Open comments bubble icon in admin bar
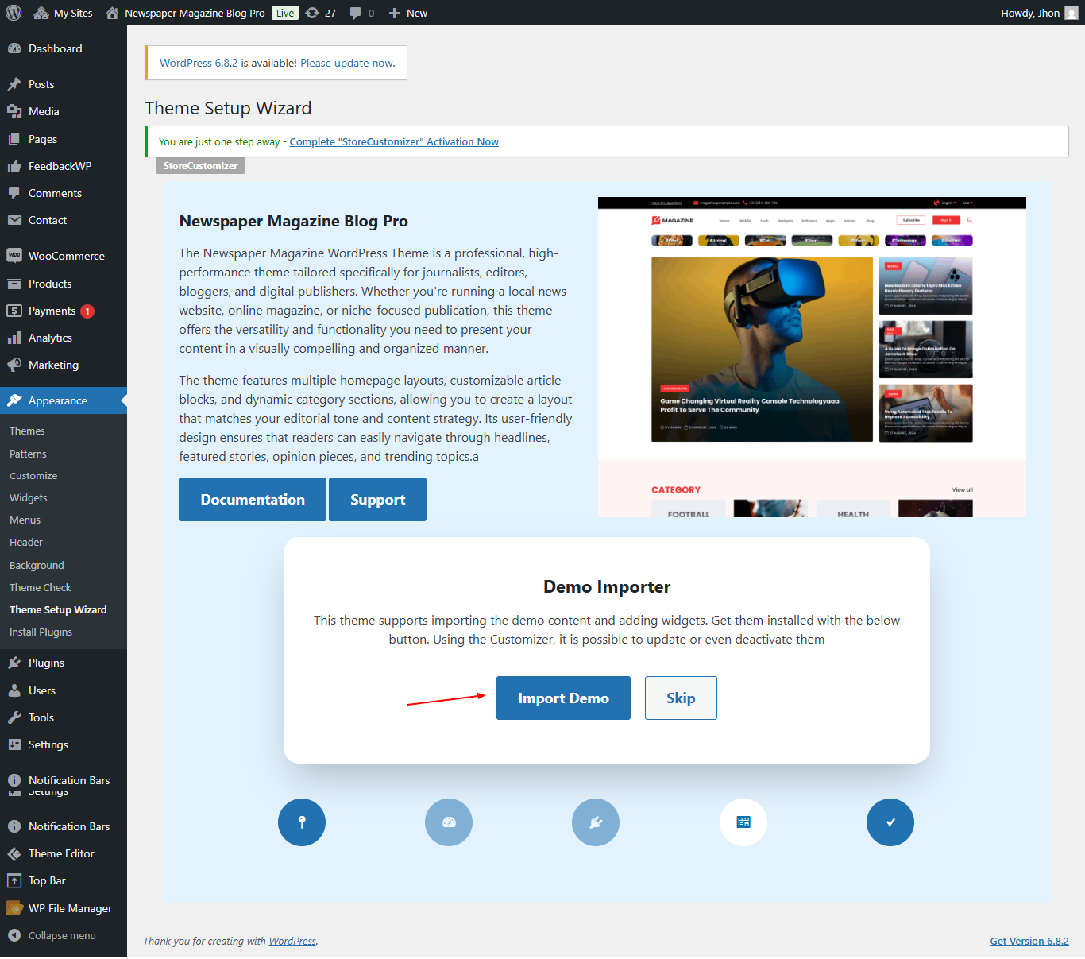The width and height of the screenshot is (1085, 959). 362,13
